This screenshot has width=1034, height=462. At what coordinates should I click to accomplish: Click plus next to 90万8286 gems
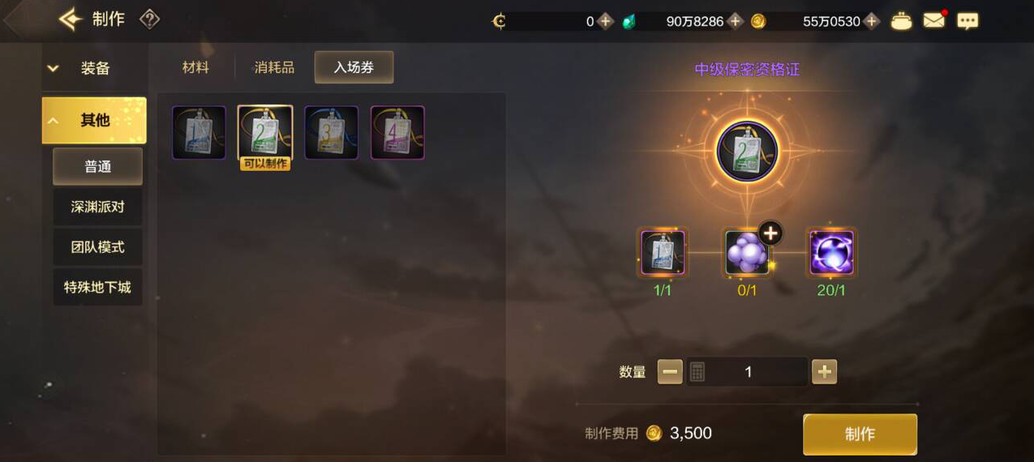(736, 21)
